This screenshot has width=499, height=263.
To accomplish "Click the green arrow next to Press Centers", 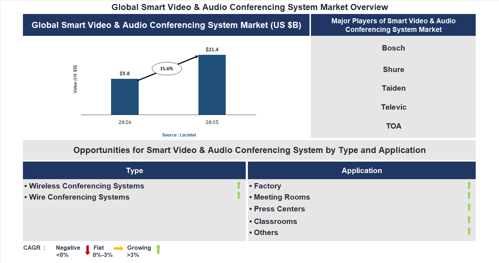I will point(469,207).
